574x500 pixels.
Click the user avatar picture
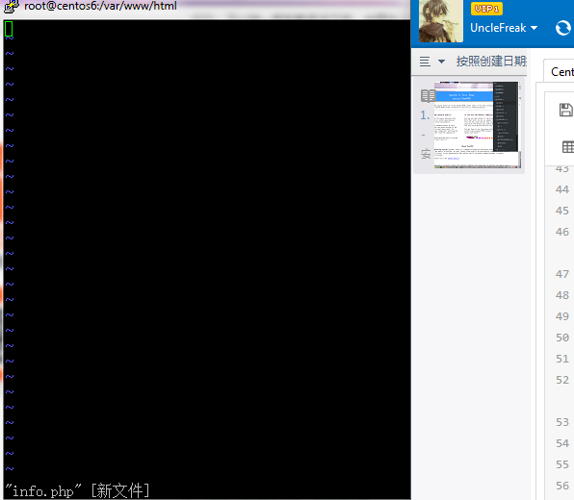(441, 21)
